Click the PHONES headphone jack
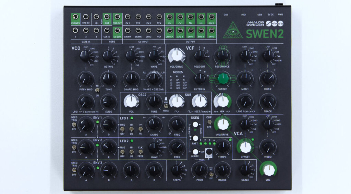The image size is (351, 194). pos(75,17)
